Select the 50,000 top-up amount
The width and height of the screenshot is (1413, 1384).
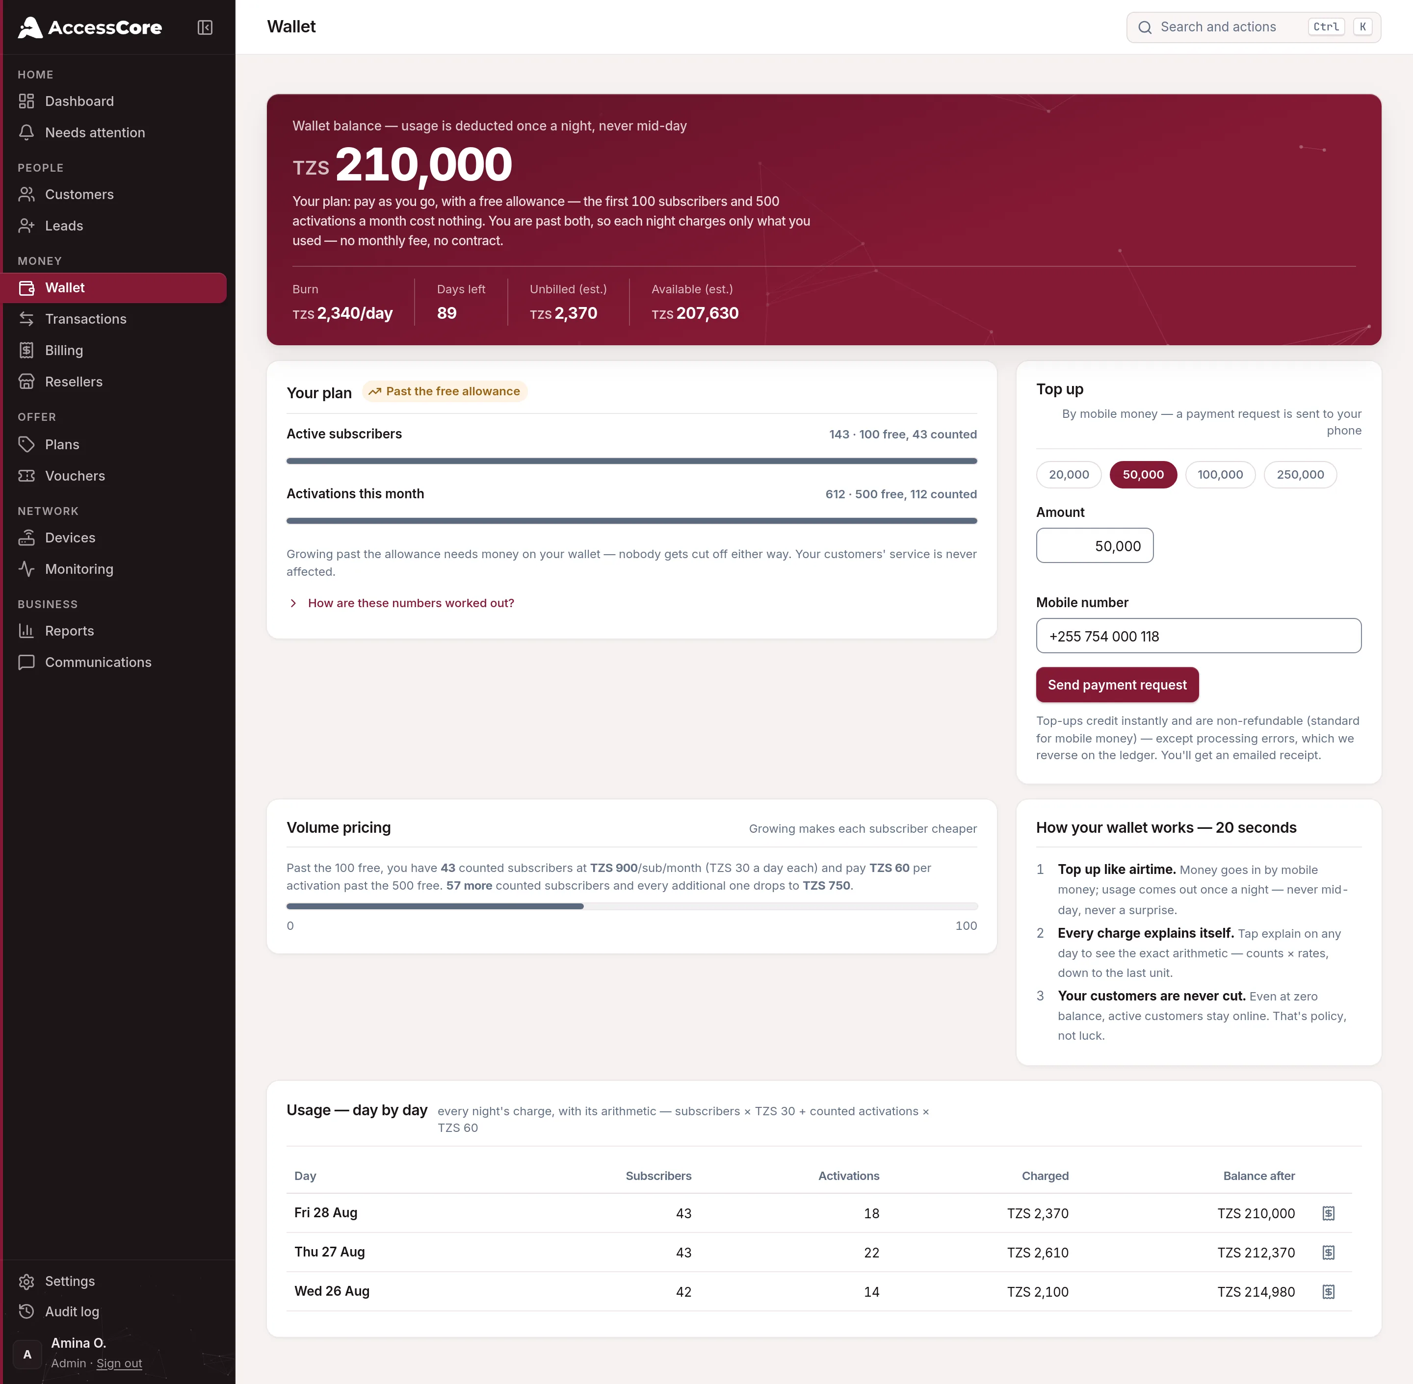(x=1143, y=475)
